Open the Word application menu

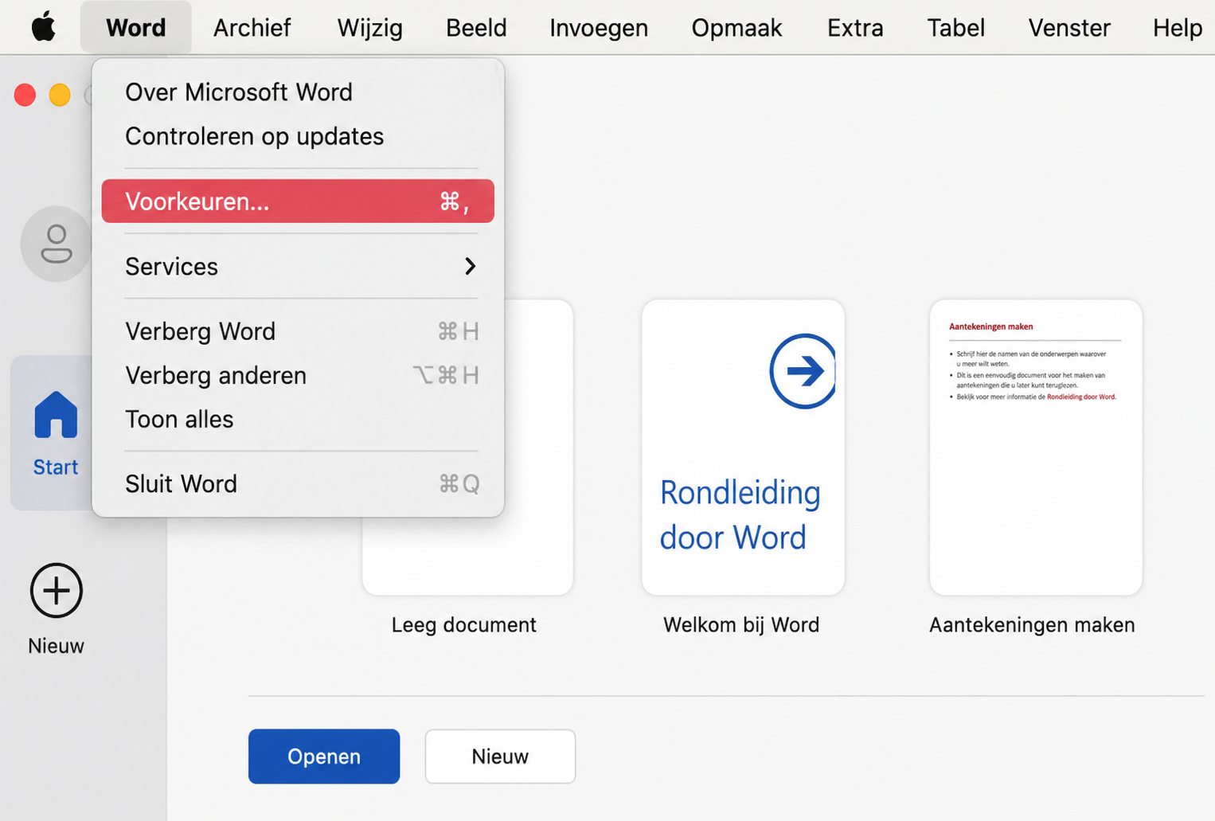pos(136,27)
